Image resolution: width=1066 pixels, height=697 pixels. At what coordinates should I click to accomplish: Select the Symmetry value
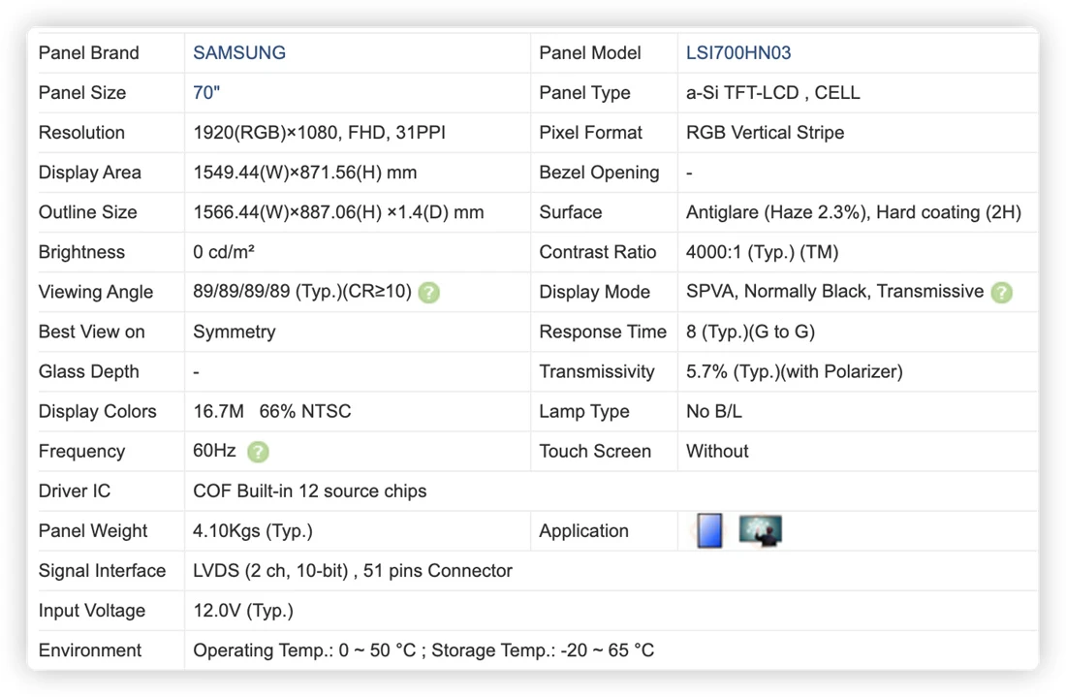coord(235,332)
